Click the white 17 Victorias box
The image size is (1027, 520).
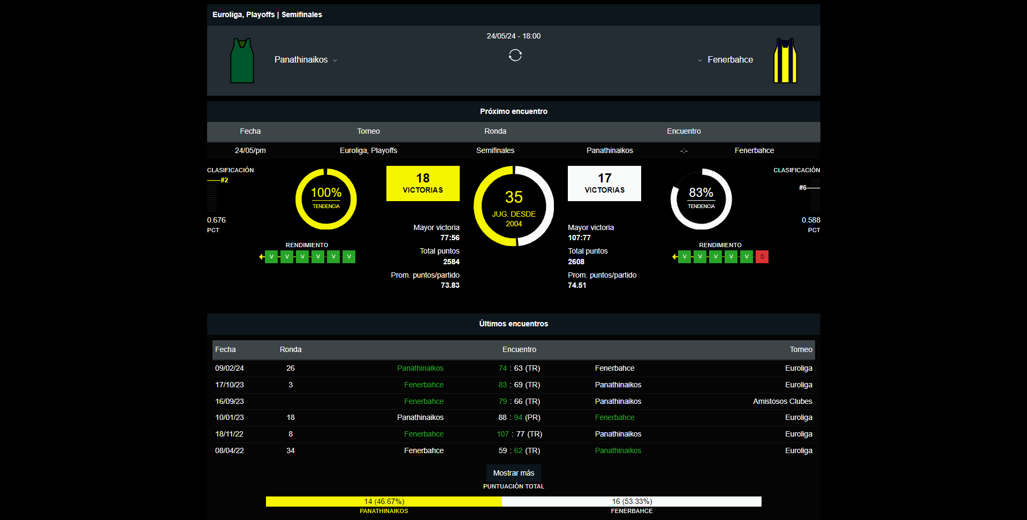pos(604,183)
